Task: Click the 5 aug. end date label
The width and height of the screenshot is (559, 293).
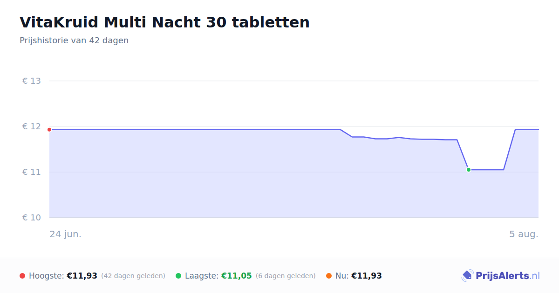Action: (x=524, y=234)
